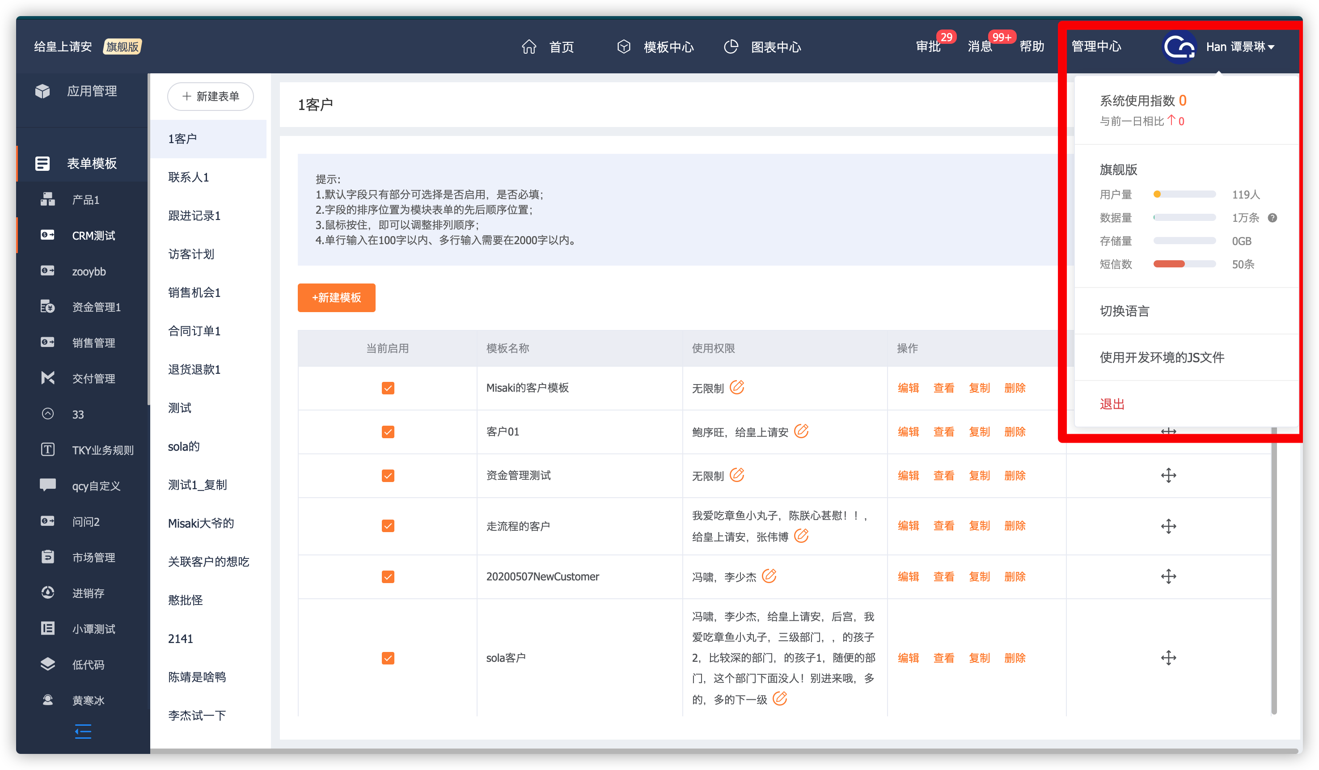Collapse the sidebar using the bottom menu icon

[83, 731]
